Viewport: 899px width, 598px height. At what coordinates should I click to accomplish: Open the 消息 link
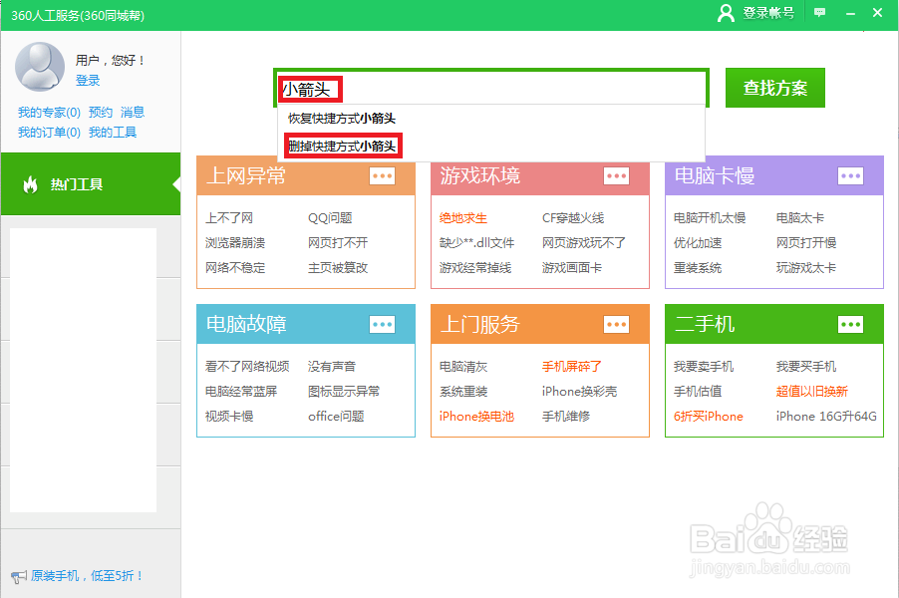[133, 113]
